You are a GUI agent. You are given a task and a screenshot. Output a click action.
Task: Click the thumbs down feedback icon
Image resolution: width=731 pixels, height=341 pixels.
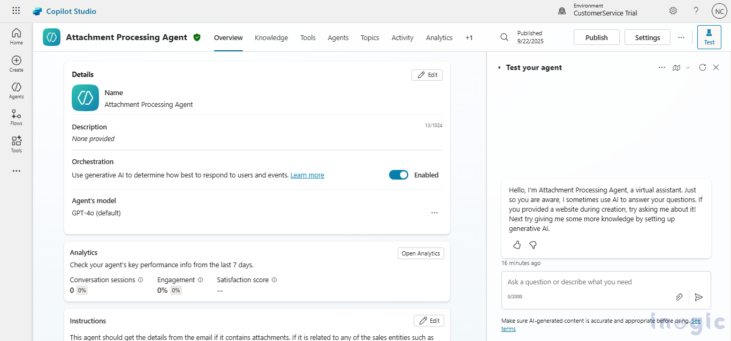point(533,245)
